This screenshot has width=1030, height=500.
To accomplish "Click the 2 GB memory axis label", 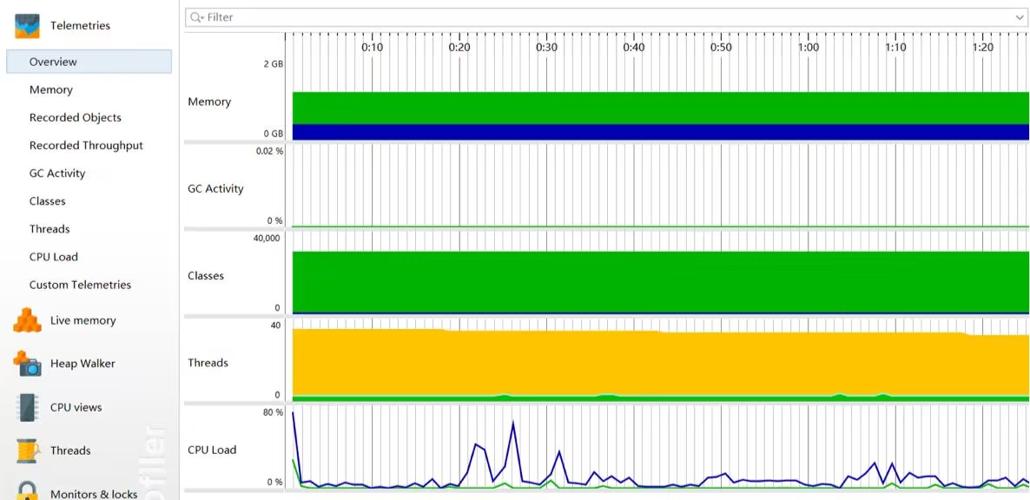I will (x=274, y=63).
